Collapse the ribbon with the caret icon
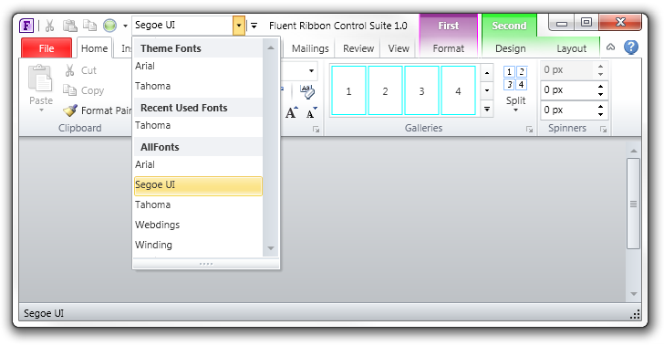The width and height of the screenshot is (664, 346). point(610,47)
